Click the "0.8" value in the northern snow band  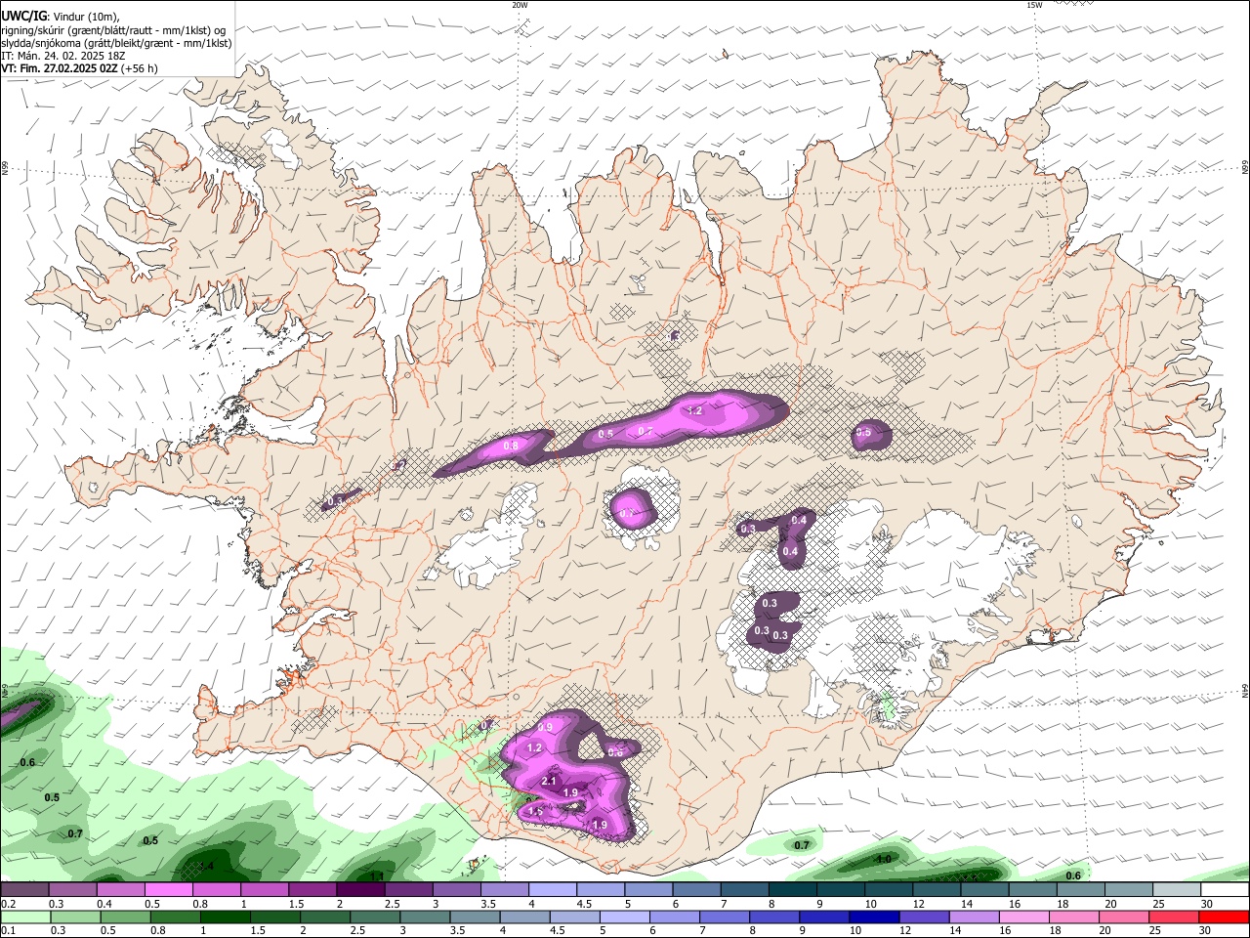(x=511, y=446)
